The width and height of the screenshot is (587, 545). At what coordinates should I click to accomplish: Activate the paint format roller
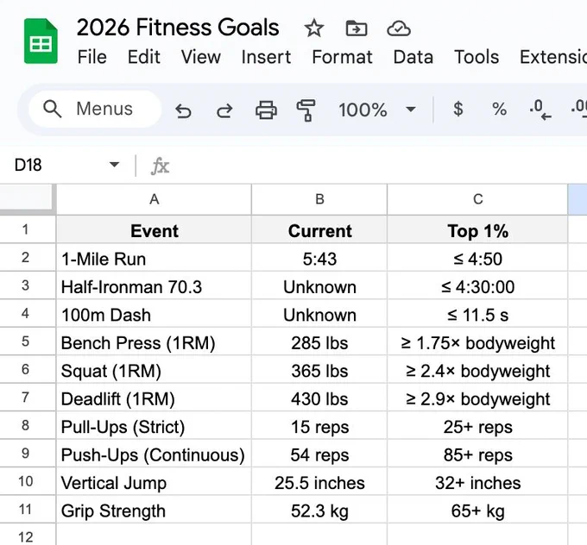click(306, 110)
